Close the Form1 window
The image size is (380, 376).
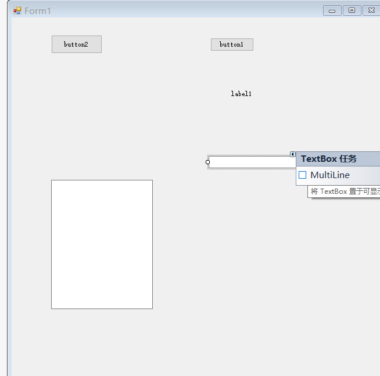[371, 10]
